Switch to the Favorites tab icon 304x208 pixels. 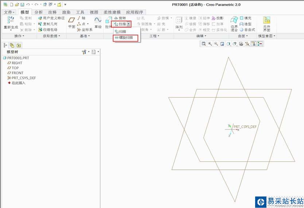click(19, 45)
